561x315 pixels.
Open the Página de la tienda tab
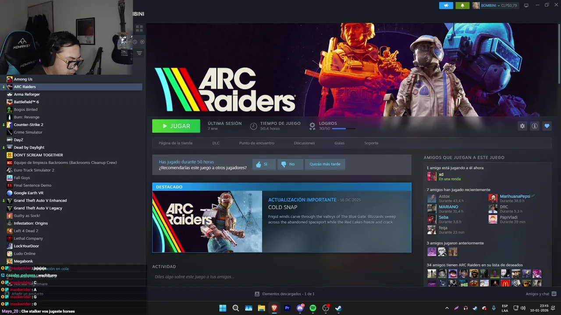click(x=175, y=143)
